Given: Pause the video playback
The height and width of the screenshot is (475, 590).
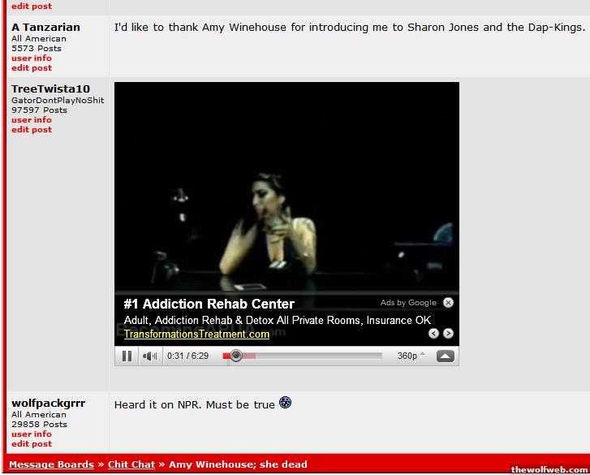Looking at the screenshot, I should pos(127,356).
